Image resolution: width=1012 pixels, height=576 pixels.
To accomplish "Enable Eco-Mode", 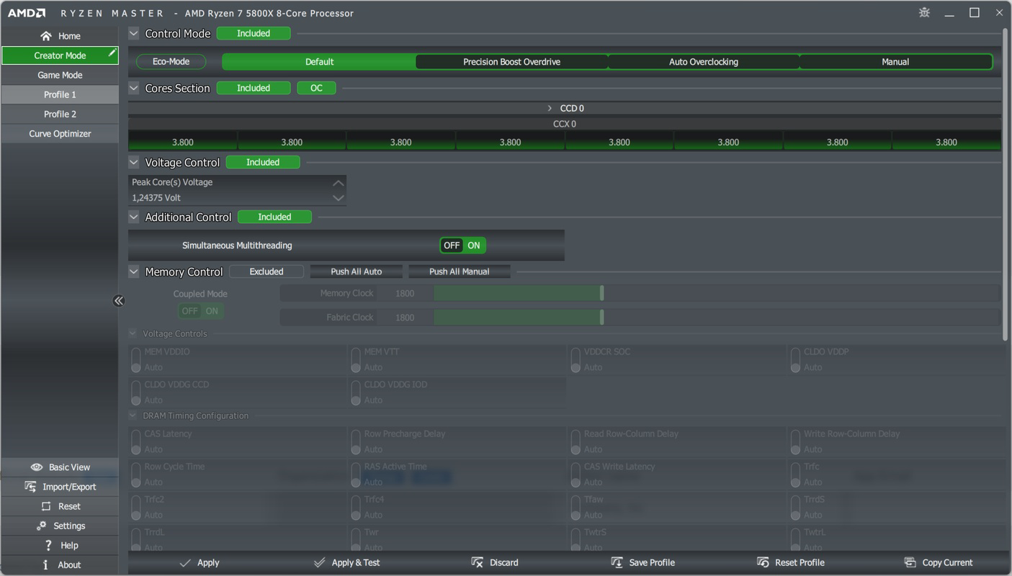I will tap(171, 62).
